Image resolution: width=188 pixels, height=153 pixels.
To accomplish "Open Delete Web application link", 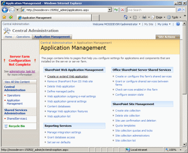I will pyautogui.click(x=61, y=86).
